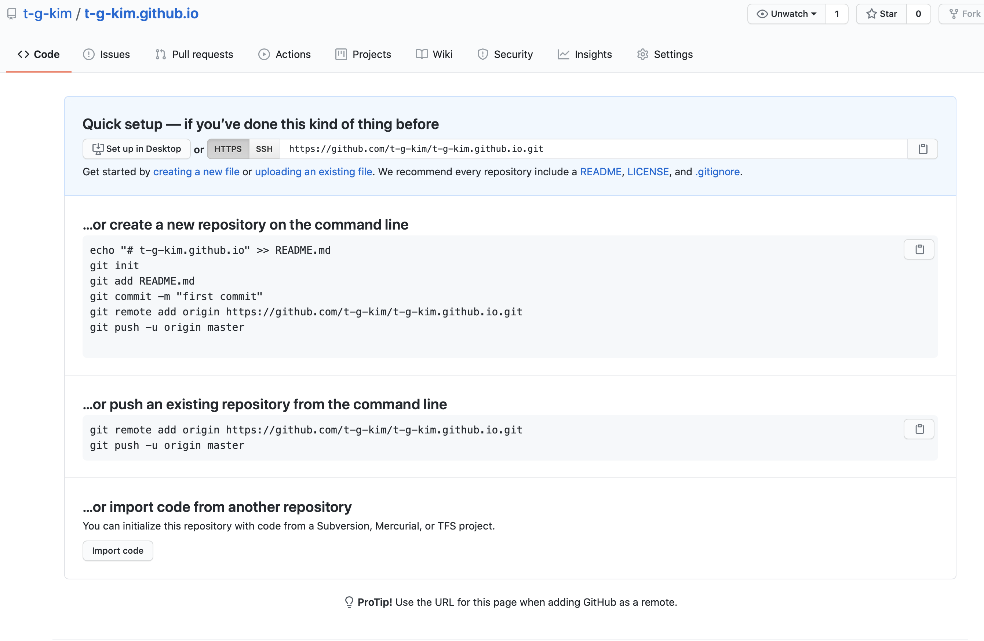
Task: Copy the push existing repository commands
Action: 919,429
